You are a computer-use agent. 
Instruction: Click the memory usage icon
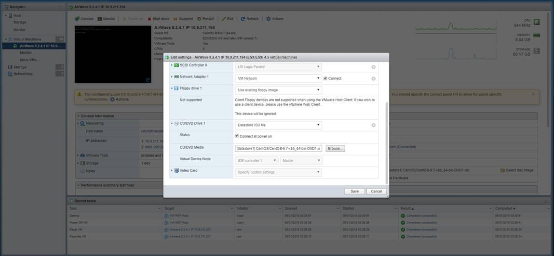pyautogui.click(x=537, y=35)
